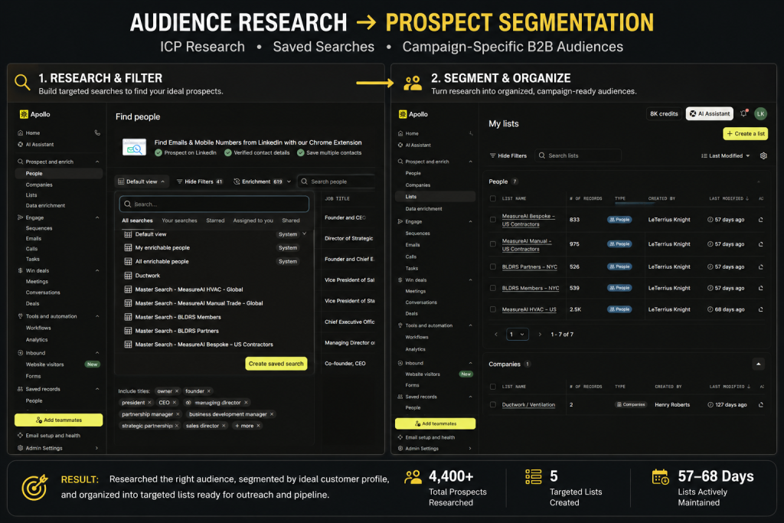Check the MeasureAI HVAC – US row
The width and height of the screenshot is (784, 523).
[x=493, y=309]
